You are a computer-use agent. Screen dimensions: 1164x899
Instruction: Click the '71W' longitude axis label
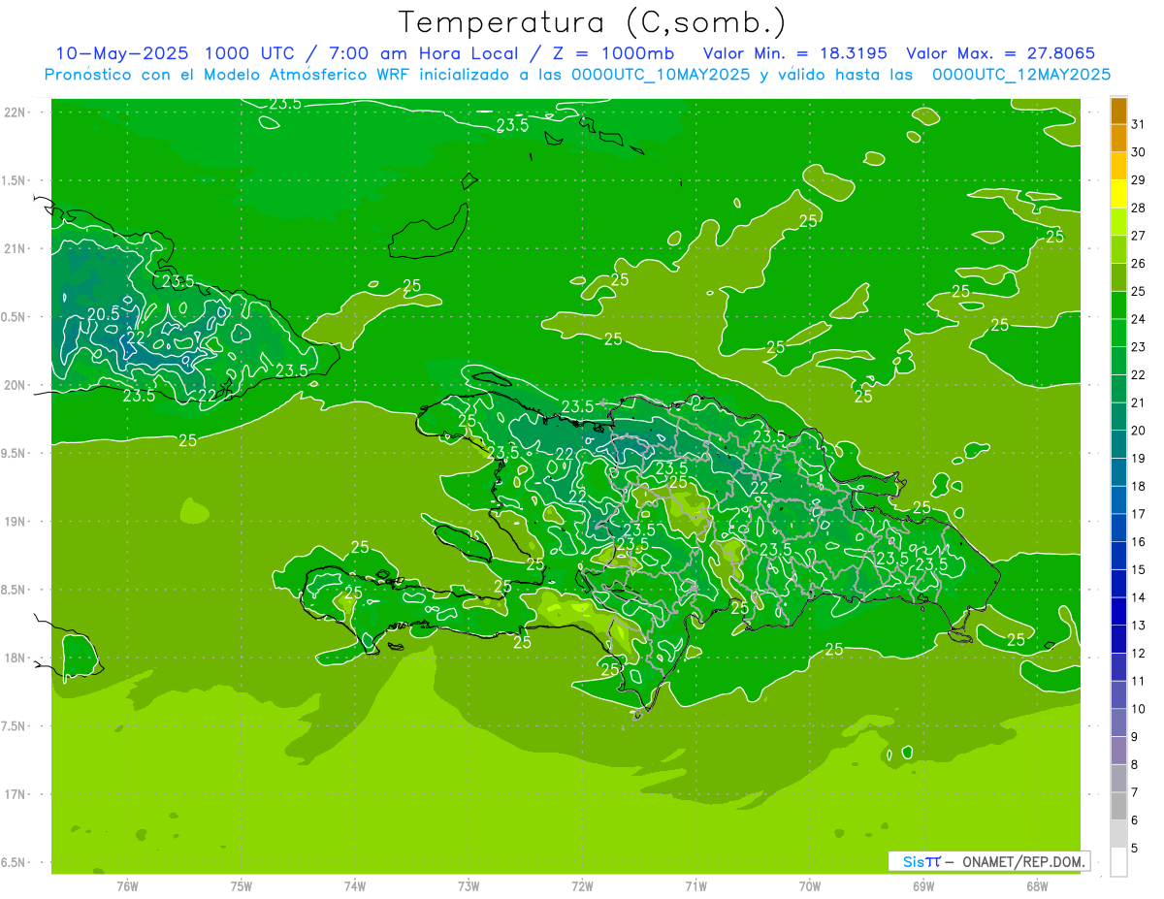[x=695, y=885]
